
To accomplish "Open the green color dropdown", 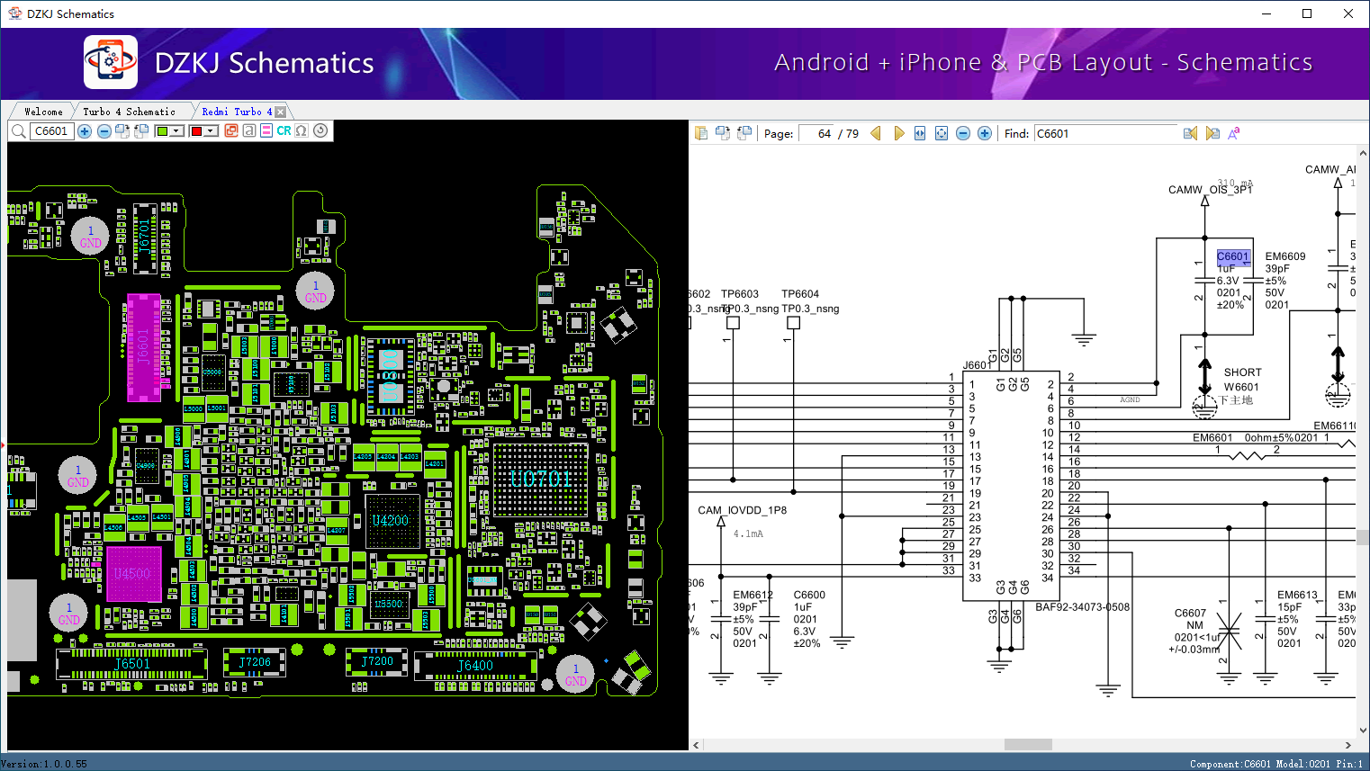I will tap(176, 131).
